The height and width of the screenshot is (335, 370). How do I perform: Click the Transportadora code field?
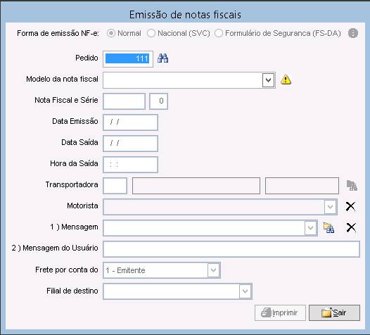(x=115, y=186)
